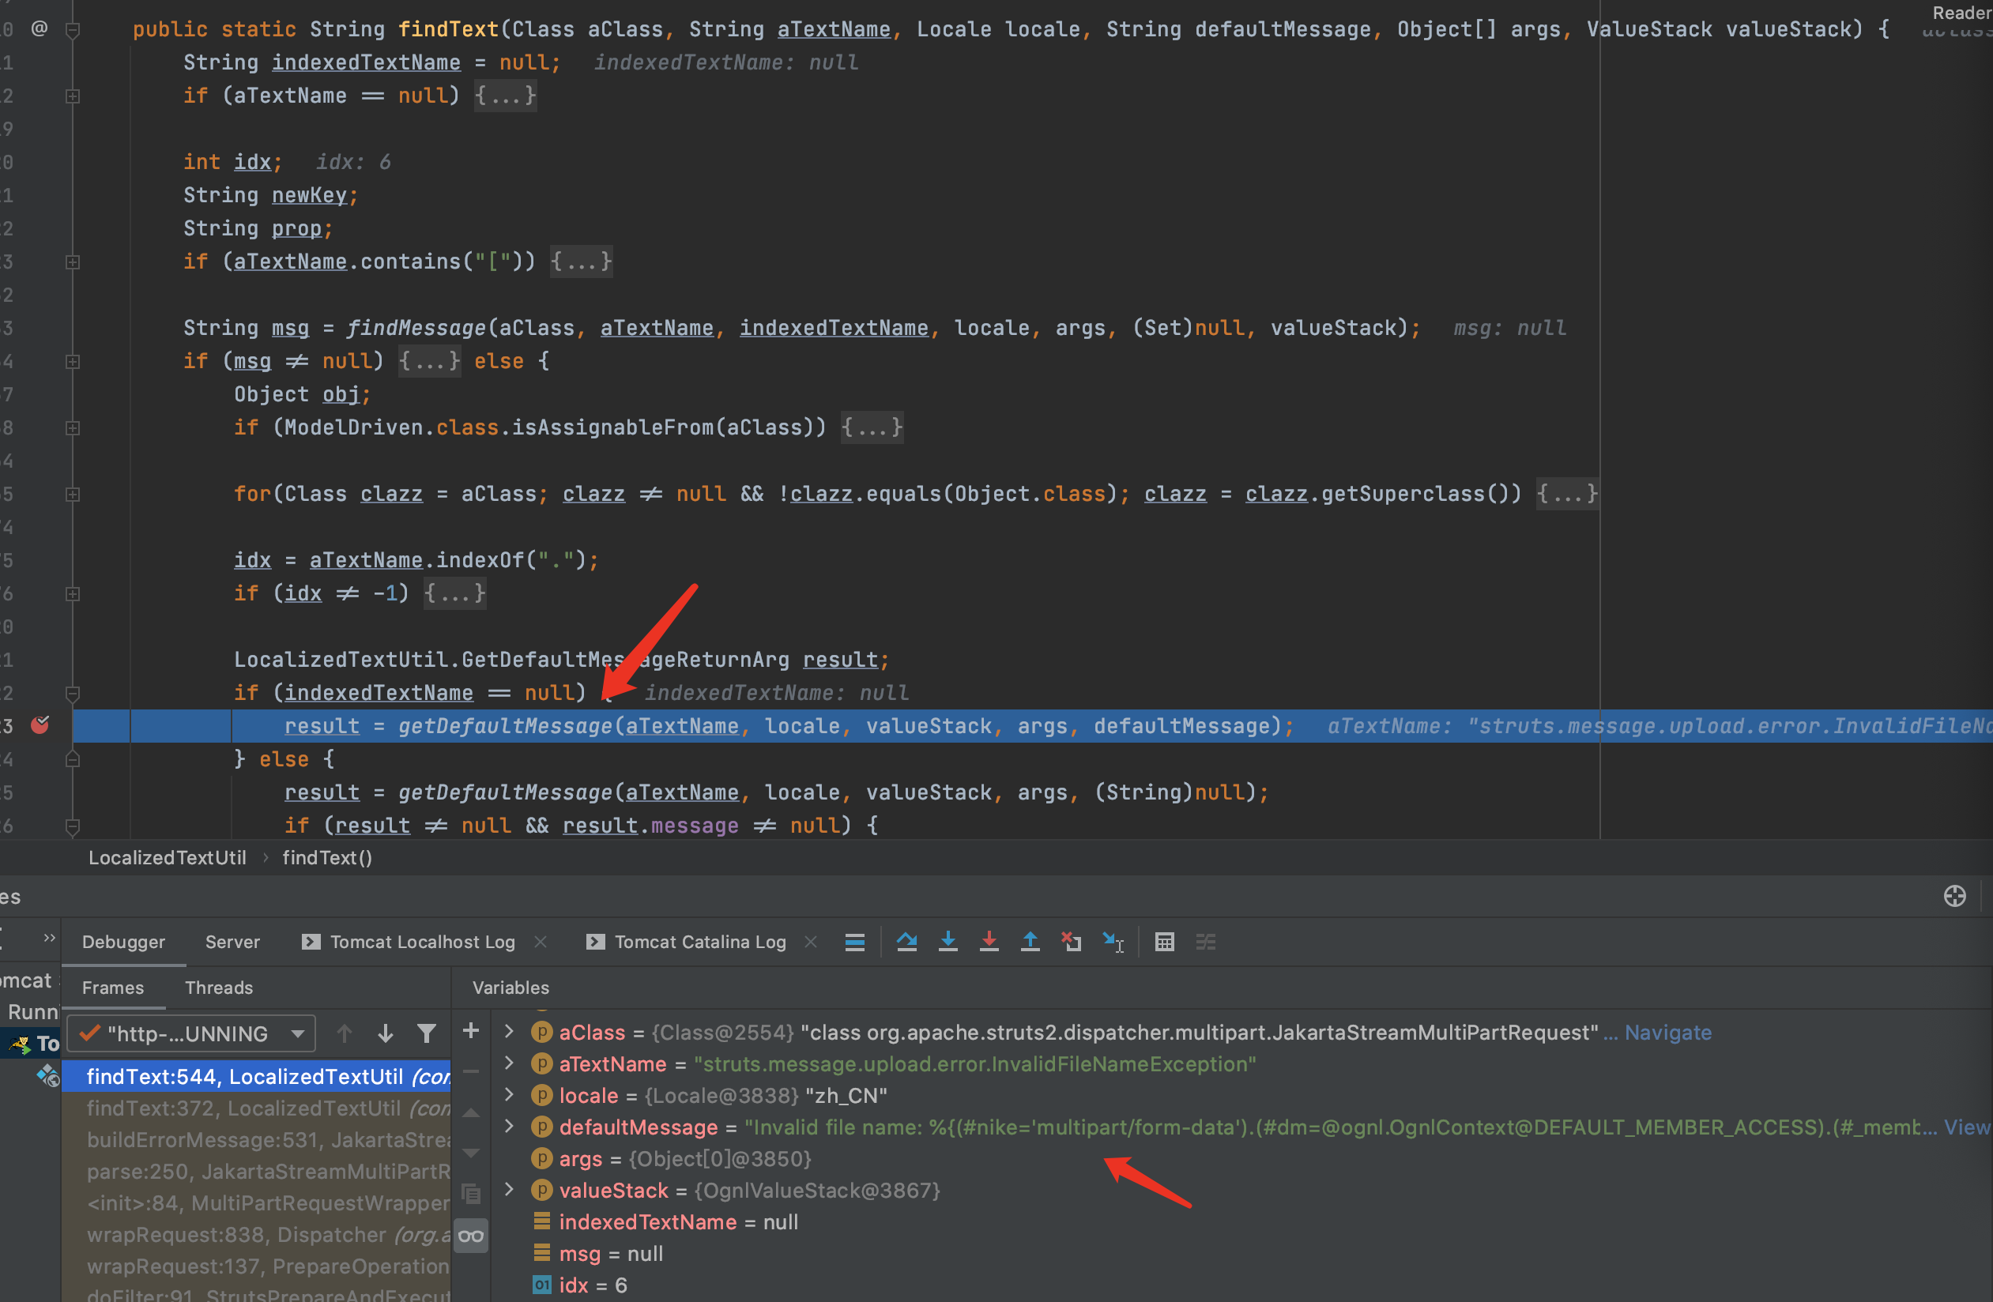1993x1302 pixels.
Task: Switch to the Server tab
Action: point(233,942)
